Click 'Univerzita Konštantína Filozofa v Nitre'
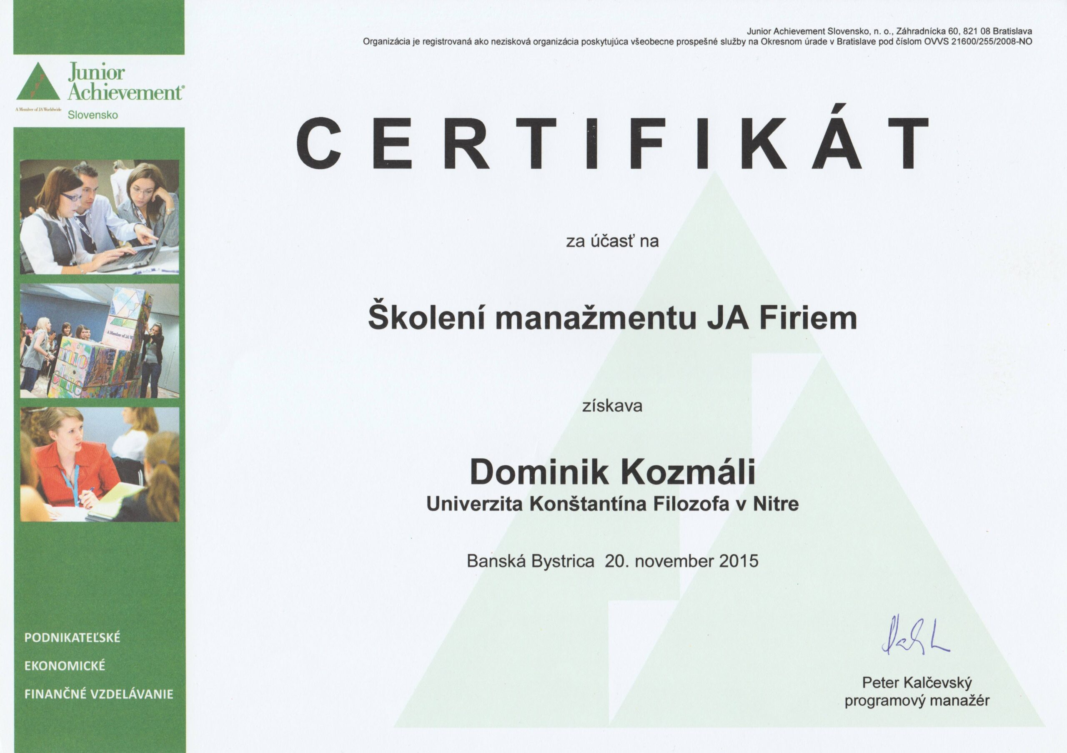The height and width of the screenshot is (753, 1067). [613, 504]
